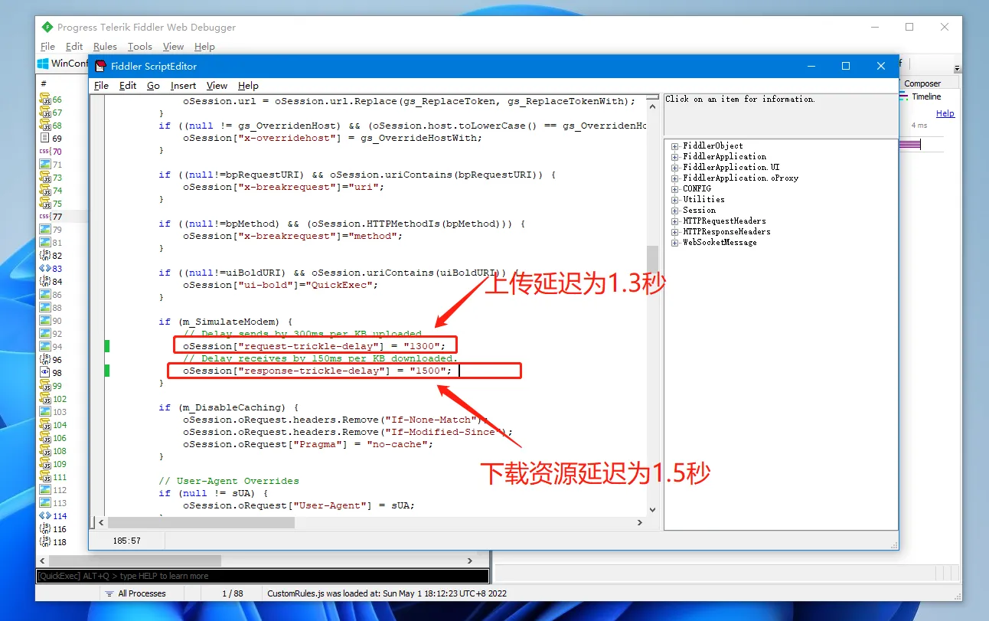Open ScriptEditor Go menu

153,86
